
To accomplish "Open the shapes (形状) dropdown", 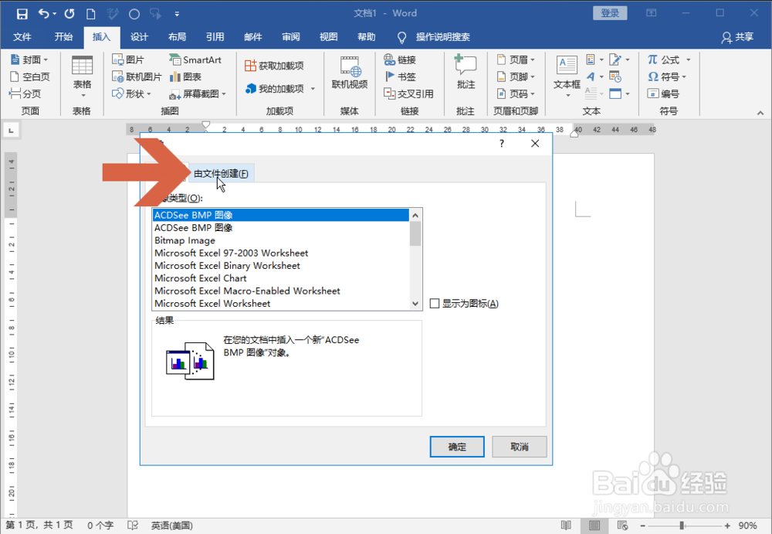I will (131, 94).
